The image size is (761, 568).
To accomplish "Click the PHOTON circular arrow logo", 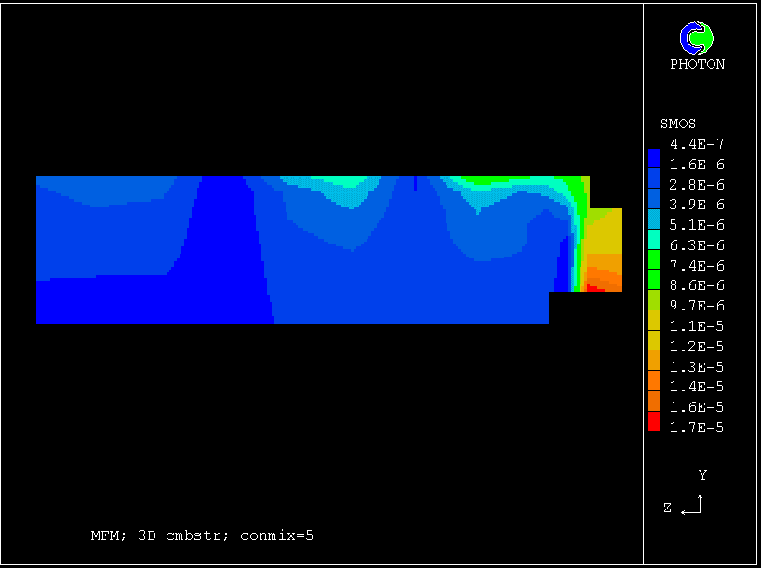I will (697, 38).
